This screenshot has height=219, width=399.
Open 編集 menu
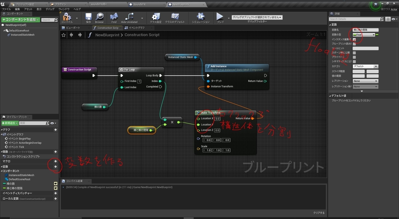coord(17,9)
